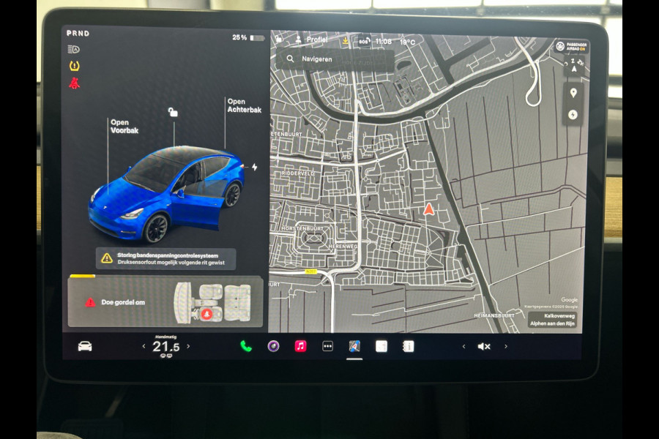This screenshot has width=659, height=439.
Task: Open the Phone app
Action: pyautogui.click(x=246, y=346)
